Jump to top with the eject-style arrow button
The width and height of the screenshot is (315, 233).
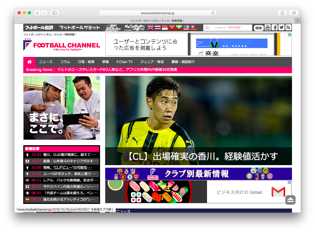(290, 200)
